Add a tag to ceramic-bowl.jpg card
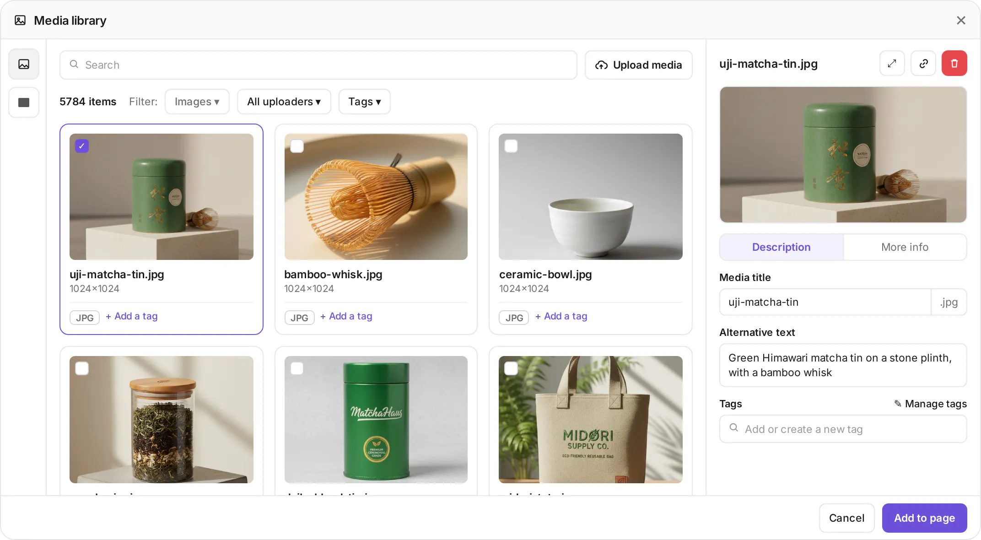Image resolution: width=981 pixels, height=540 pixels. click(561, 316)
